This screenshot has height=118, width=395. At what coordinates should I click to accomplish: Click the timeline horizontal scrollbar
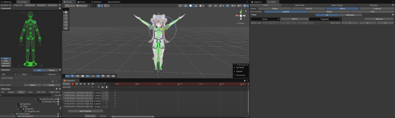click(133, 116)
